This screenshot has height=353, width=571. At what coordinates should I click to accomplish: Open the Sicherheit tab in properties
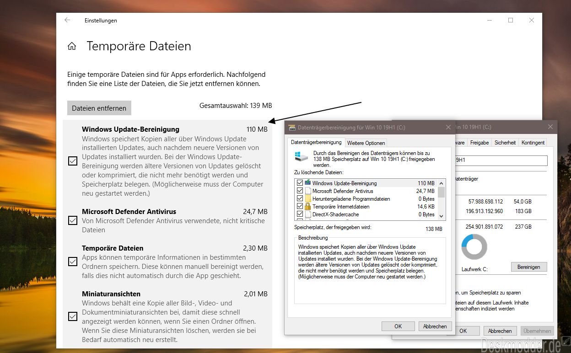point(505,143)
